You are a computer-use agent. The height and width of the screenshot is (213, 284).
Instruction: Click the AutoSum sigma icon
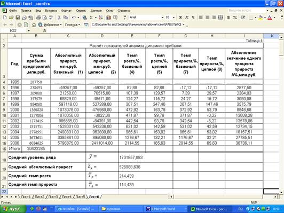coord(91,18)
